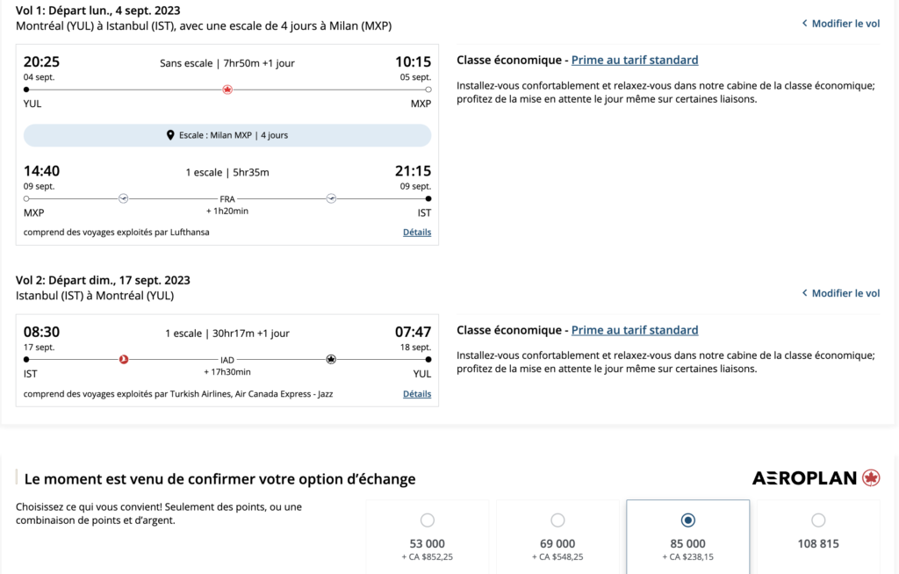Open Prime au tarif standard link for Vol 2

point(635,331)
